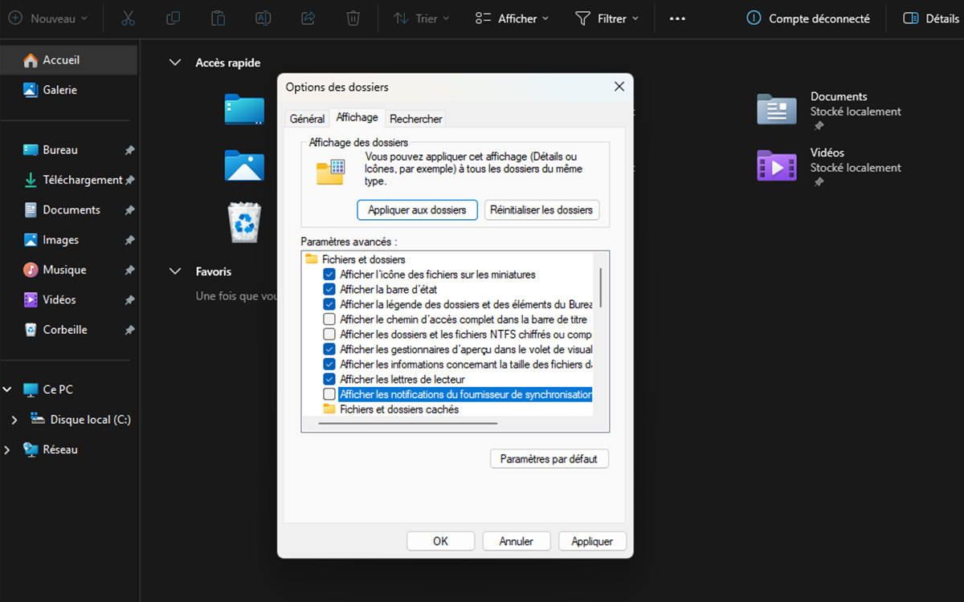The image size is (964, 602).
Task: Uncheck 'Afficher les lettres de lecteur'
Action: point(329,379)
